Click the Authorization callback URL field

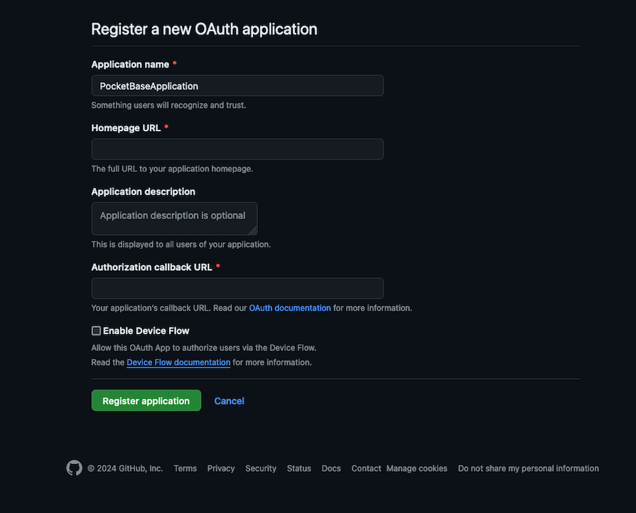pyautogui.click(x=237, y=288)
